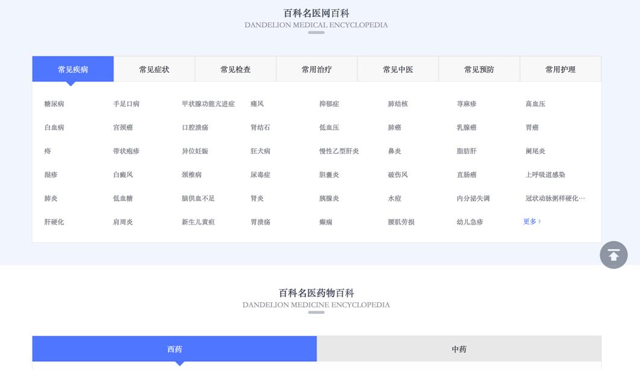The height and width of the screenshot is (378, 640).
Task: Expand 更多 to show more diseases
Action: pos(530,221)
